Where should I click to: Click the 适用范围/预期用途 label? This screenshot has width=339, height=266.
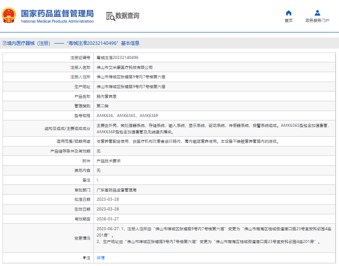(x=73, y=141)
